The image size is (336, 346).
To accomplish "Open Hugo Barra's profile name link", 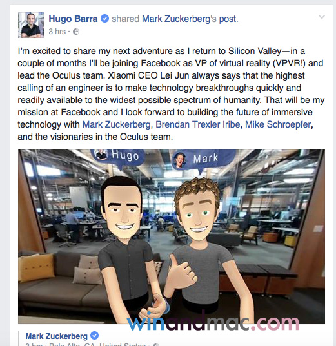I will [x=73, y=19].
